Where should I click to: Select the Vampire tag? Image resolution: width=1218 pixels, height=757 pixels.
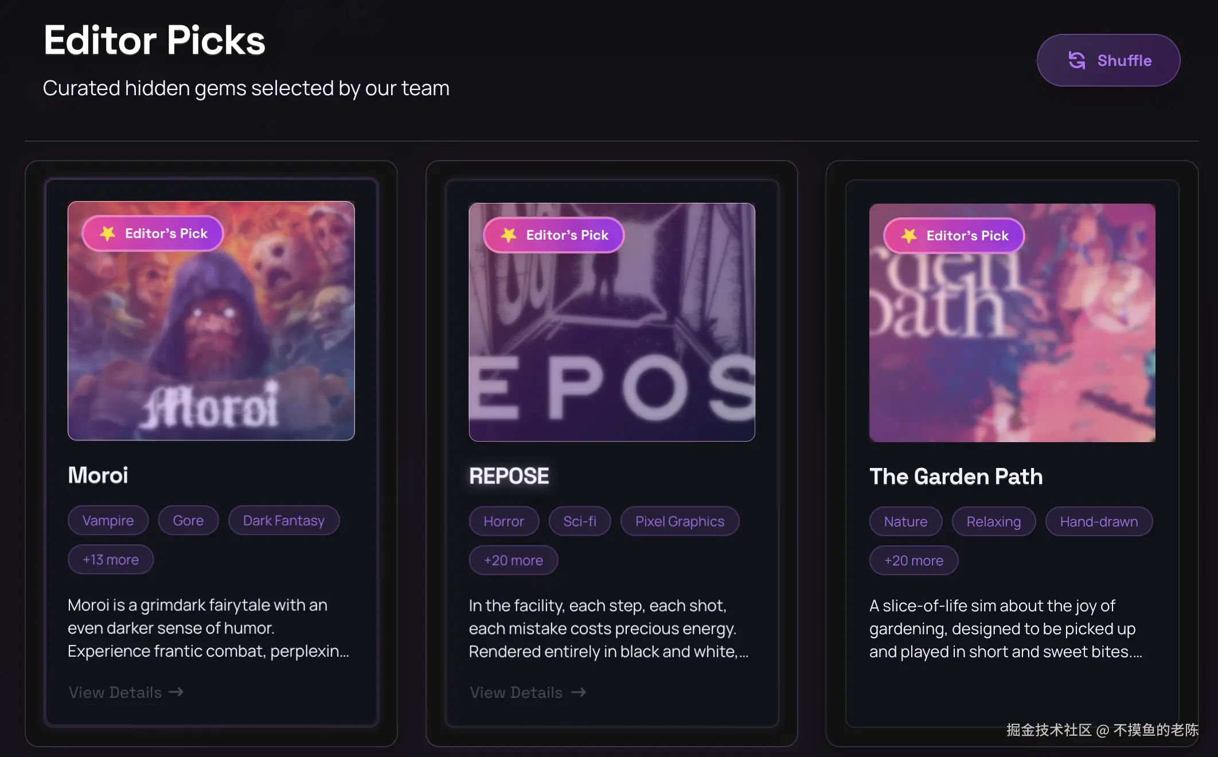pyautogui.click(x=108, y=520)
